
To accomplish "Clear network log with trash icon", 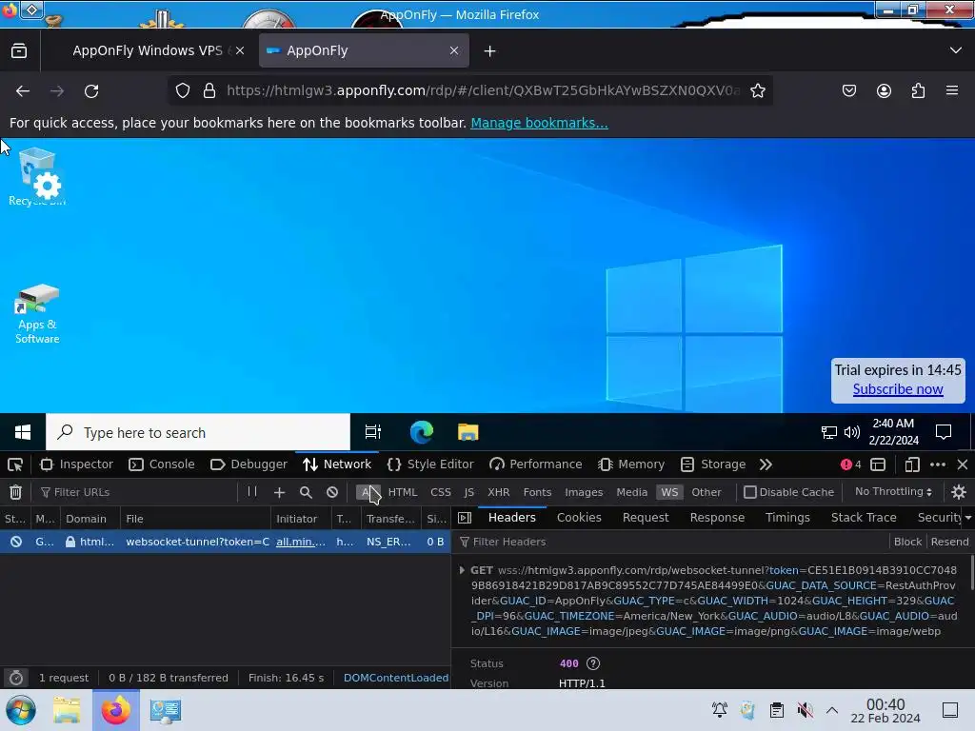I will 15,492.
